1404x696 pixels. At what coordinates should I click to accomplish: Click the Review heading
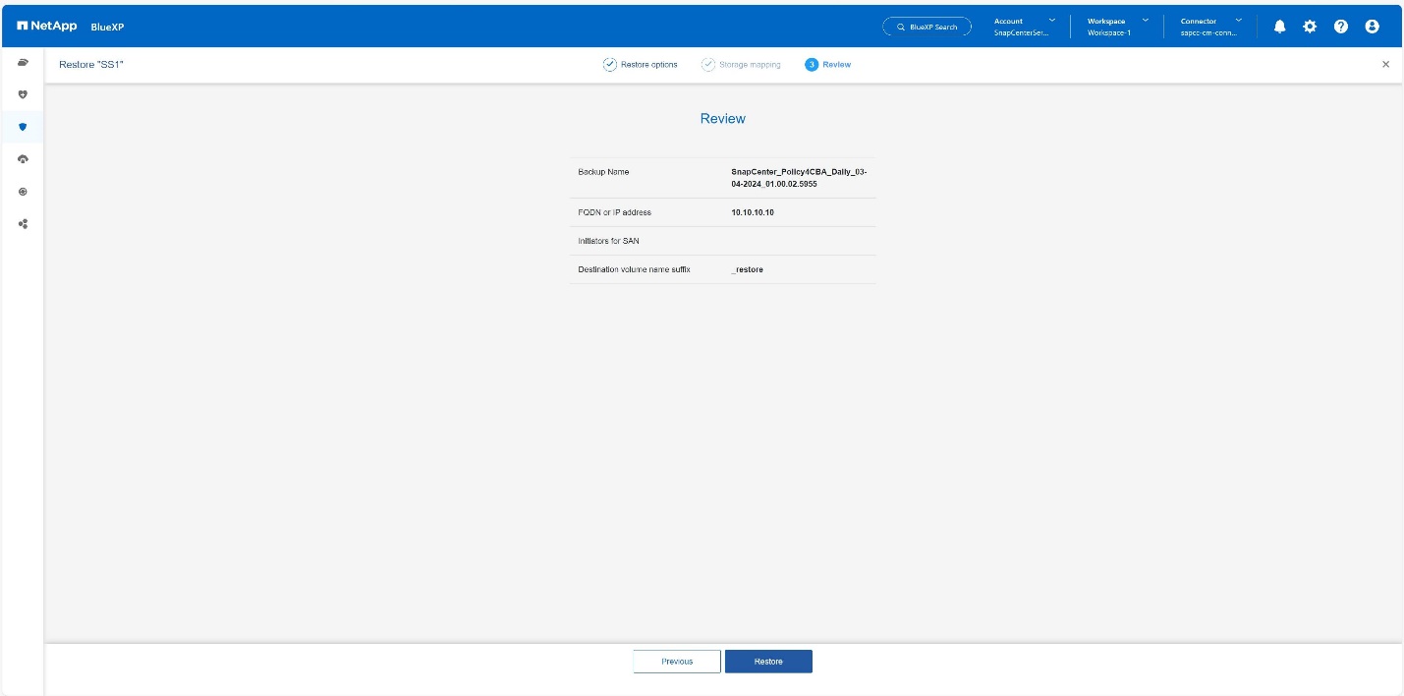(723, 119)
